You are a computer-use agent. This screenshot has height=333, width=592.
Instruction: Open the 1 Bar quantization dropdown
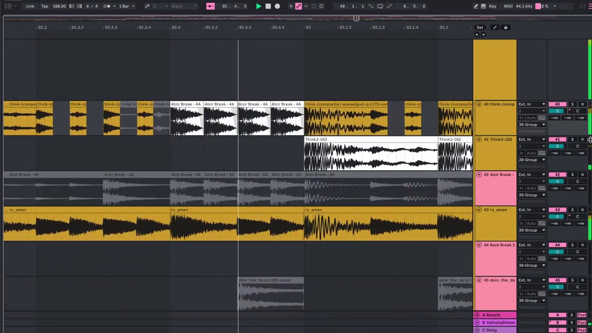tap(127, 6)
